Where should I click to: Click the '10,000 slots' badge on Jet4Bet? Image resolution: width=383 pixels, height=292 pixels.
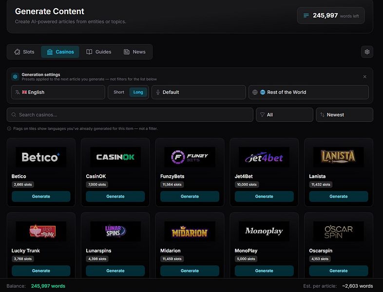(247, 184)
